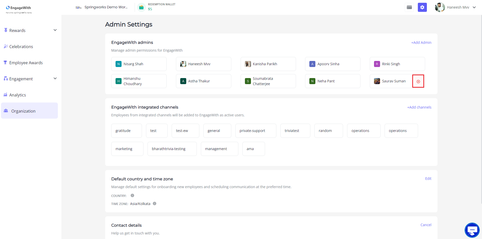The height and width of the screenshot is (239, 482).
Task: Click the Analytics chart icon
Action: tap(5, 94)
